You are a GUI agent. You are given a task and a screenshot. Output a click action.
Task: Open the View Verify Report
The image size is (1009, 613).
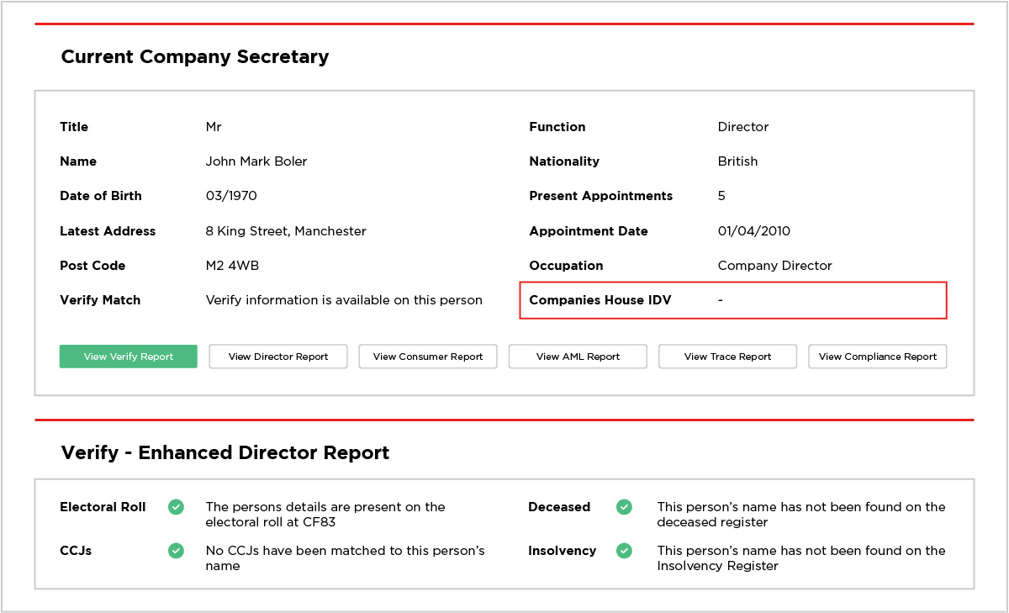(128, 356)
